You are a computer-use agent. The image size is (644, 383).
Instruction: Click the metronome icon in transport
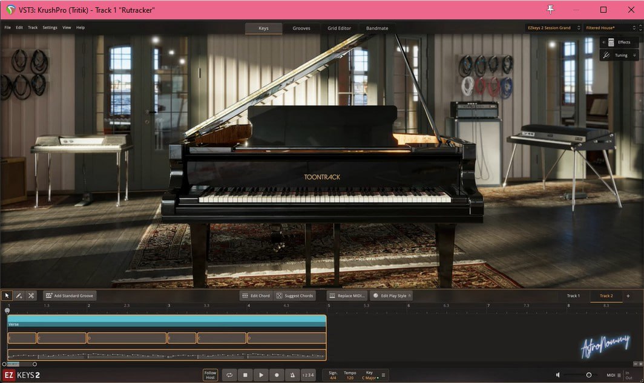[x=292, y=375]
